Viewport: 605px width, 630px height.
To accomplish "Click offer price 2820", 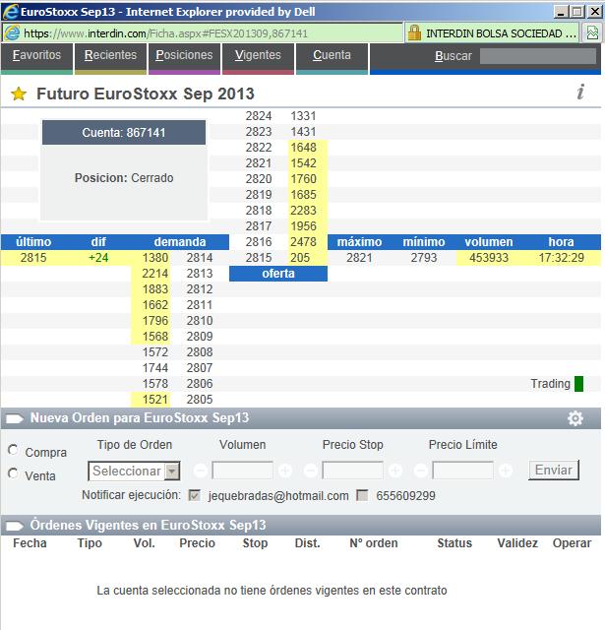I will [259, 179].
